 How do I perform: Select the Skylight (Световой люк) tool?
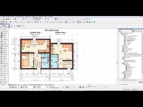point(4,52)
